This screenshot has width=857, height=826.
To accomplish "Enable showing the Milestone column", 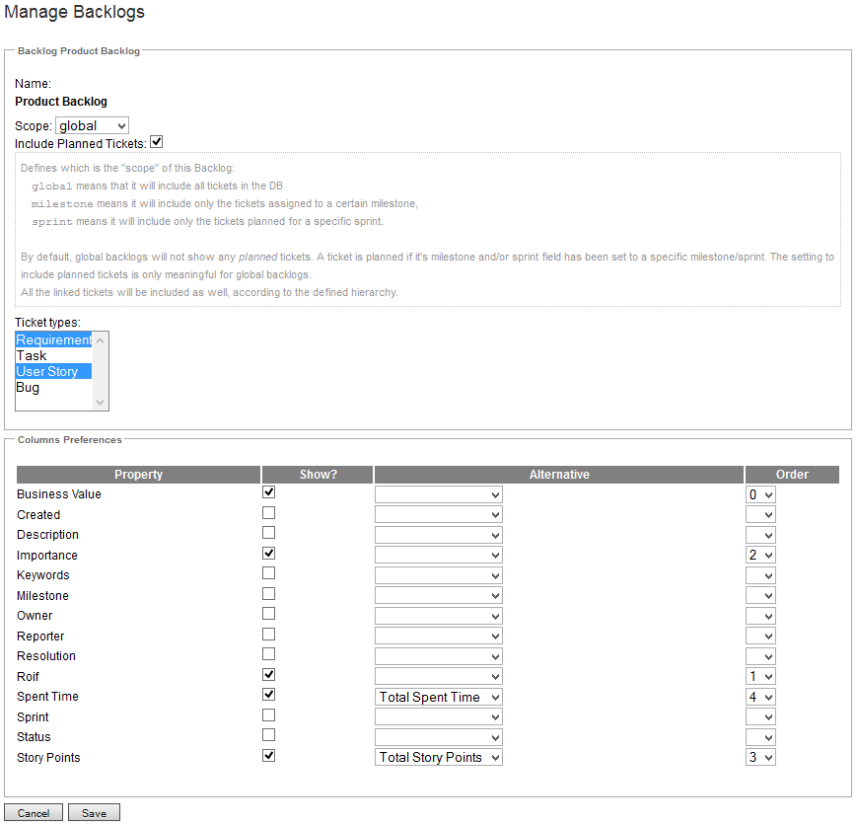I will pyautogui.click(x=268, y=594).
